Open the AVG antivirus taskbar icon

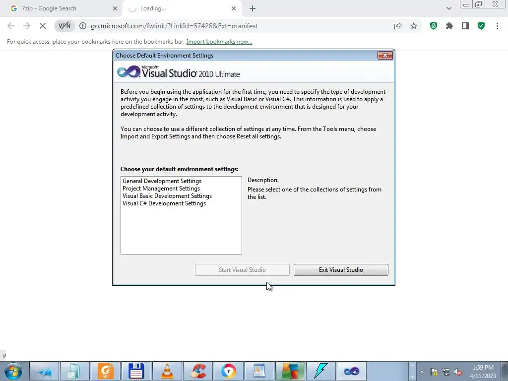(290, 371)
